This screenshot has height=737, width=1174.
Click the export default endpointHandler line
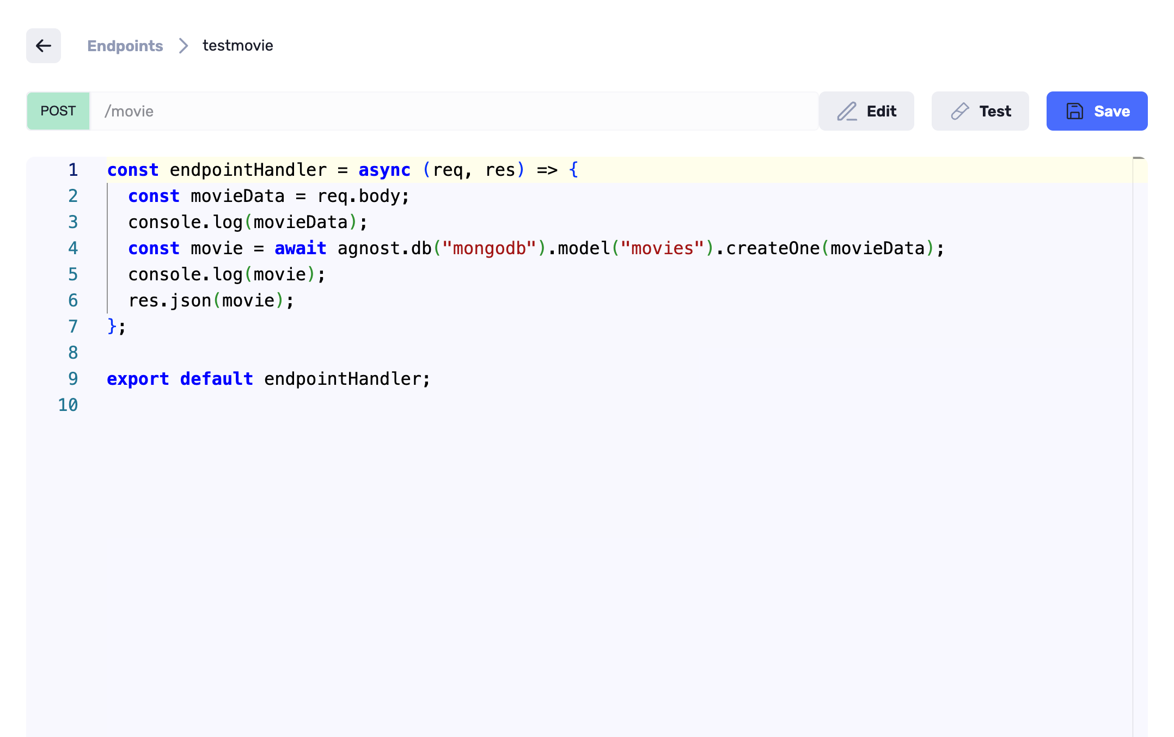[268, 379]
